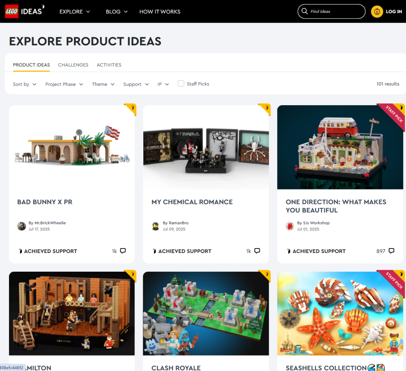Select the Product Ideas tab
406x371 pixels.
[31, 65]
